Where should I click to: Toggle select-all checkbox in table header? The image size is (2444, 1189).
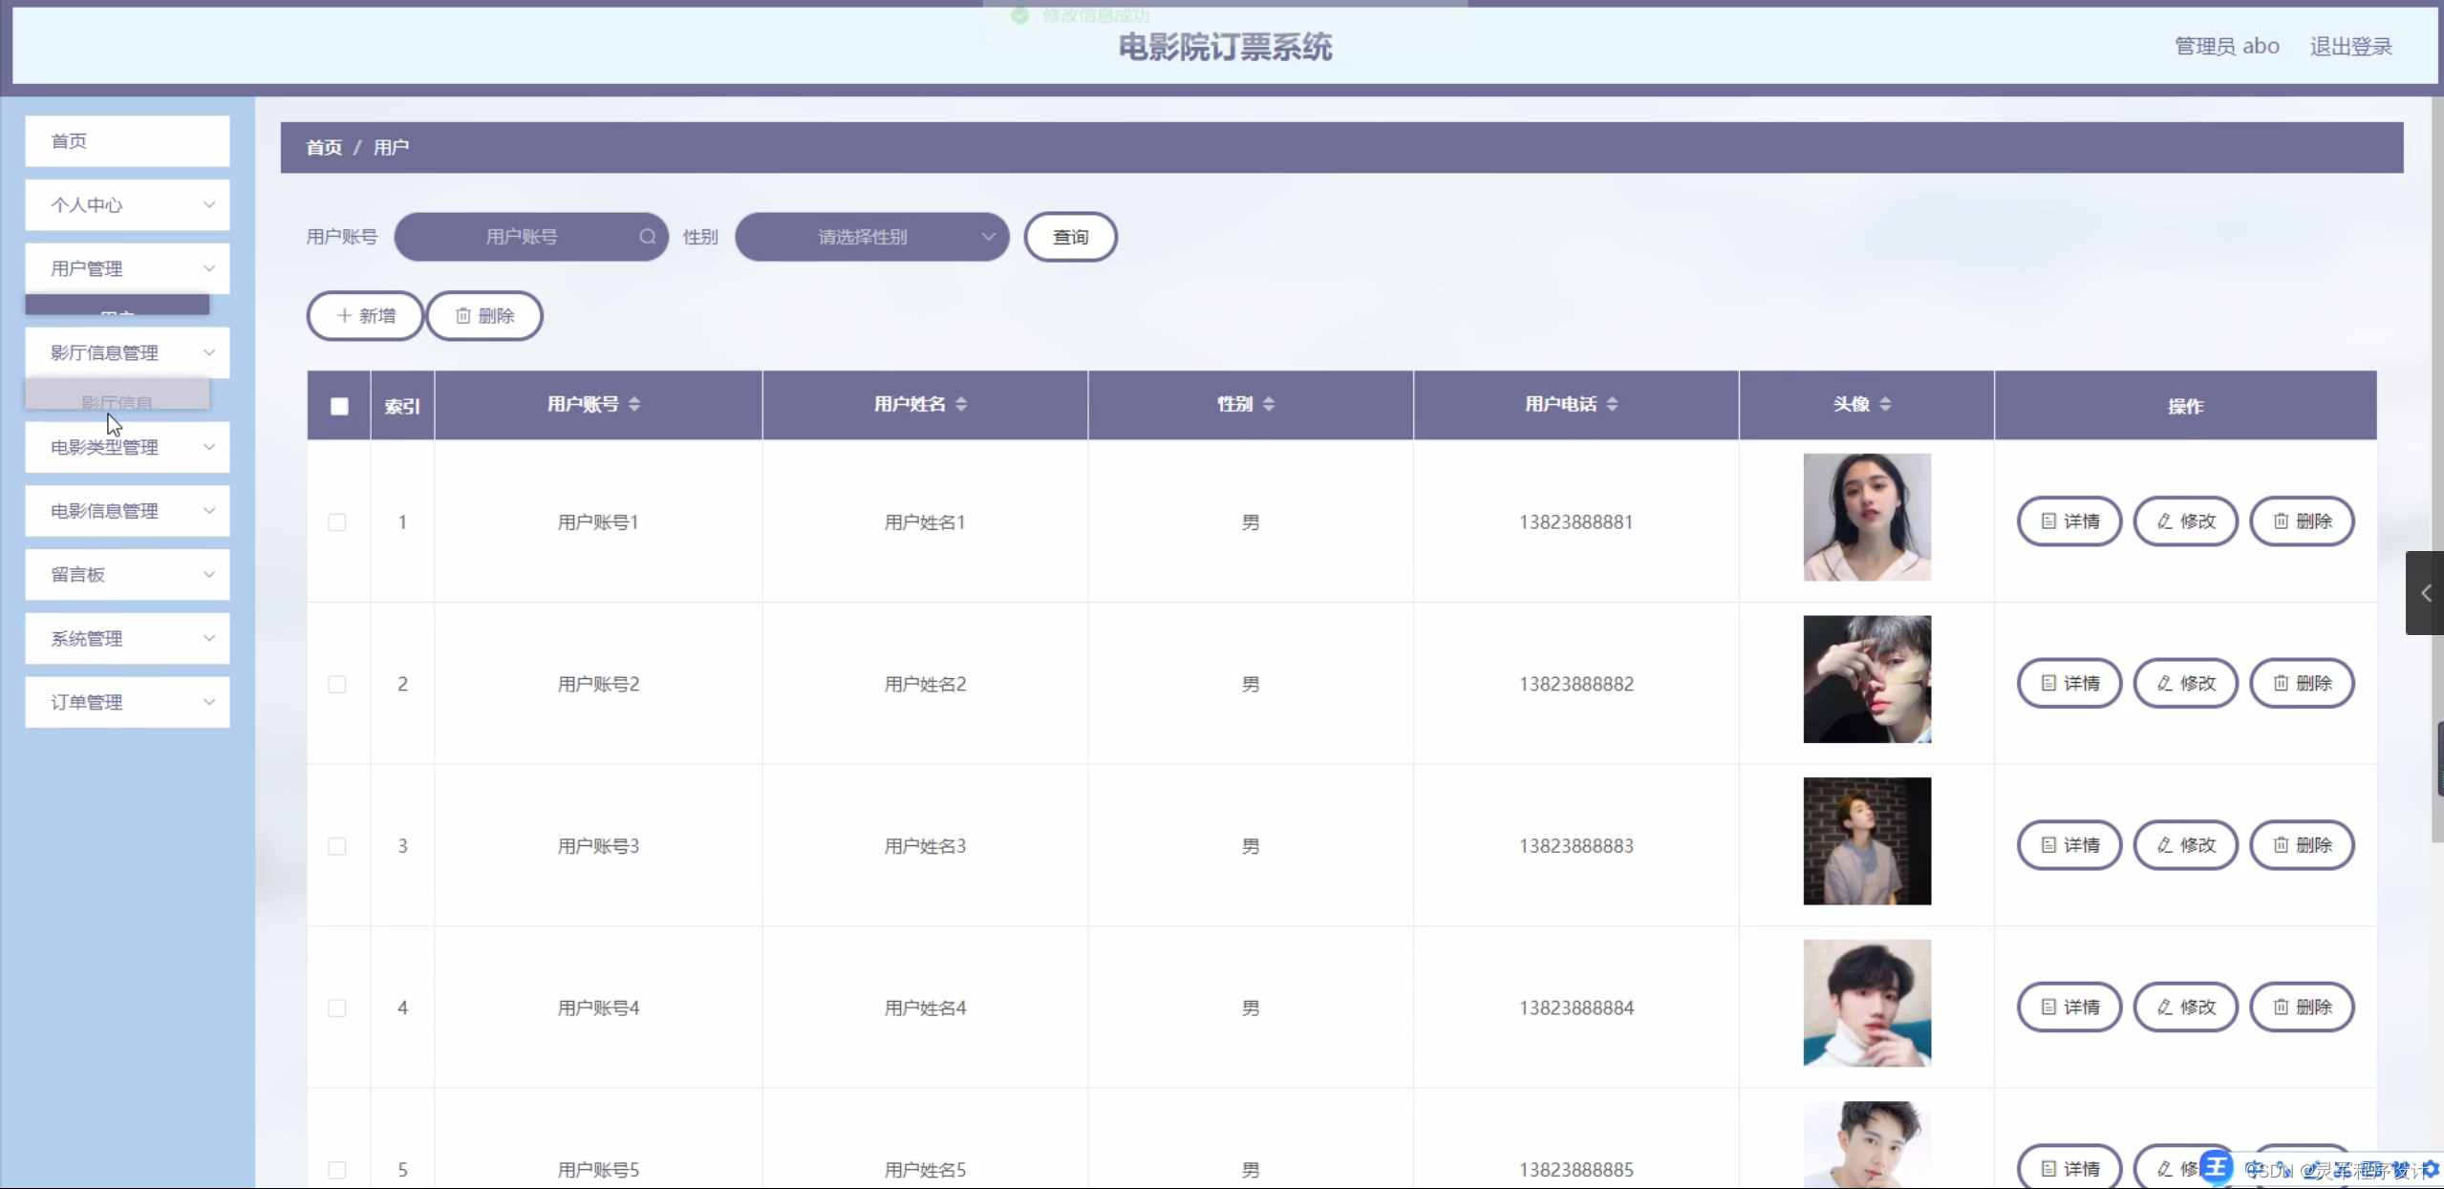pyautogui.click(x=339, y=406)
